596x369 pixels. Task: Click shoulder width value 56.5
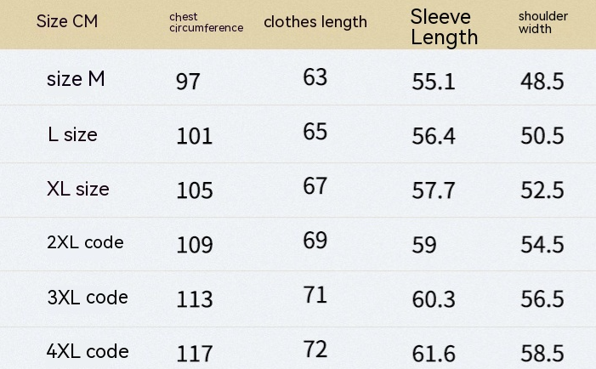click(x=542, y=299)
